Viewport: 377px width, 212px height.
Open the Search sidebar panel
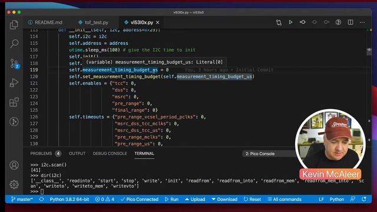(x=14, y=44)
